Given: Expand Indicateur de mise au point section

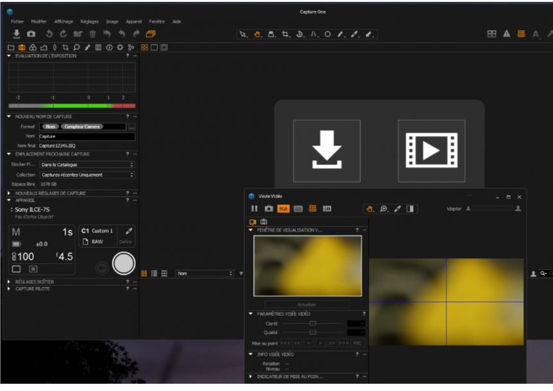Looking at the screenshot, I should [251, 377].
